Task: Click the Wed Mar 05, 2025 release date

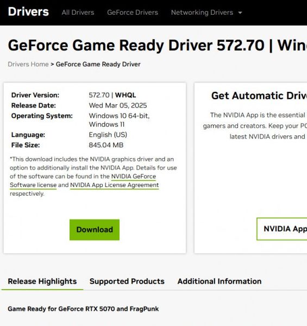Action: pyautogui.click(x=118, y=105)
